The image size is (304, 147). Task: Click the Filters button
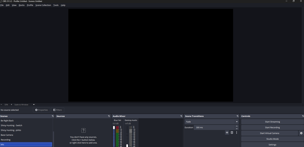pos(58,110)
